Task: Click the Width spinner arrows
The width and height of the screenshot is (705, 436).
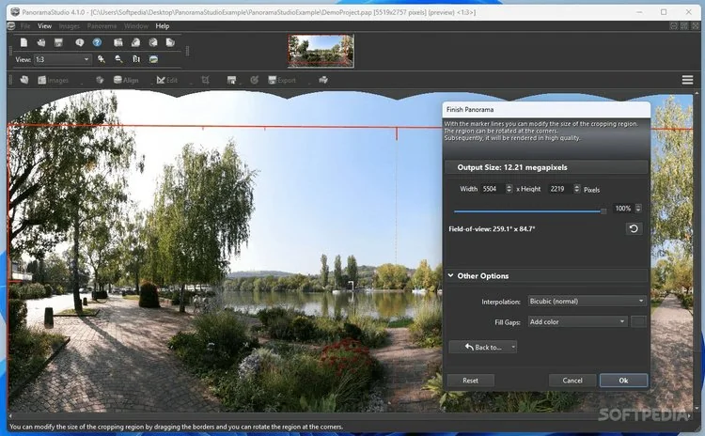Action: 509,189
